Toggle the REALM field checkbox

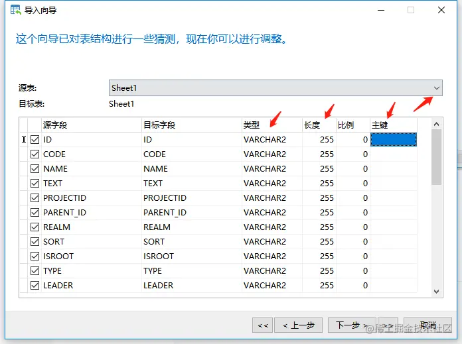[35, 227]
